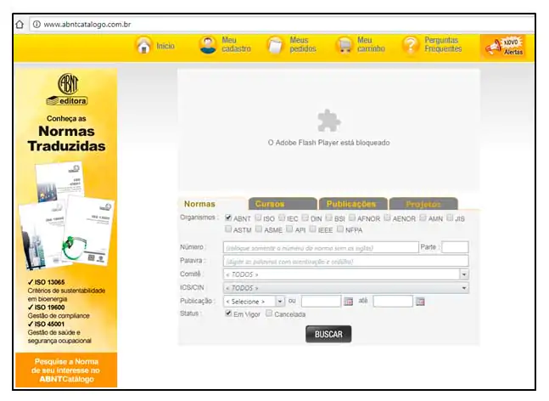Open the Novo Alertas megaphone icon

click(x=504, y=47)
